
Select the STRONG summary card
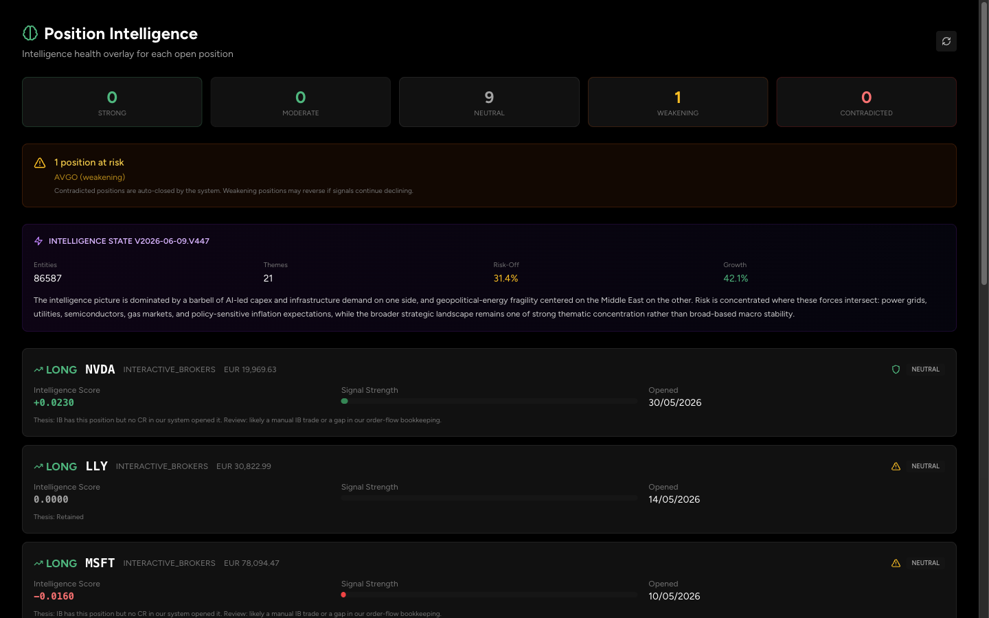point(112,102)
